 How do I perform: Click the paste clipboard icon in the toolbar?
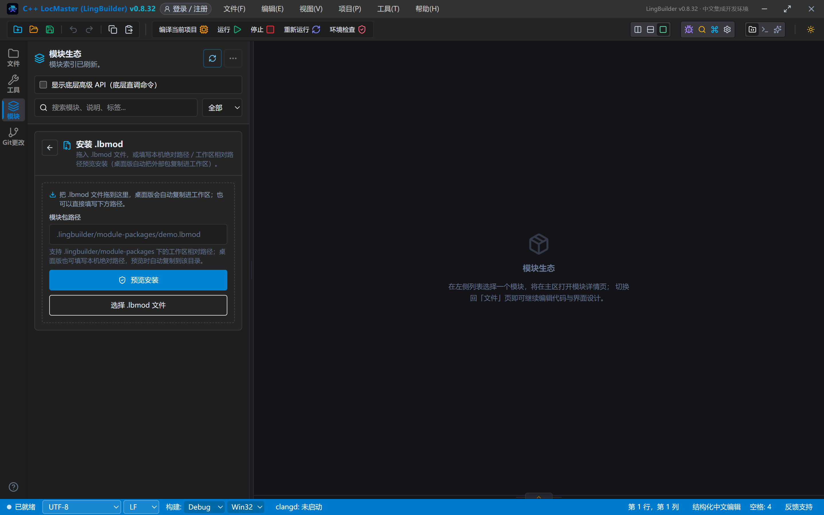click(129, 30)
